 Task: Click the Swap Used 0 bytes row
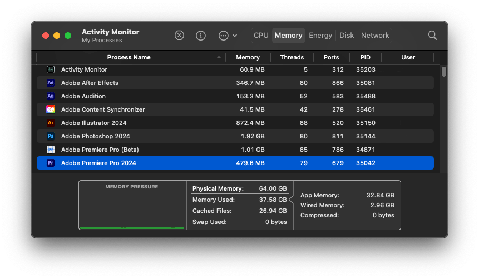click(x=239, y=222)
